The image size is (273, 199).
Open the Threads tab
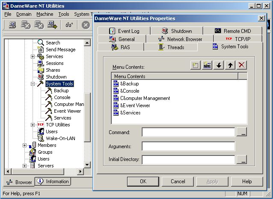point(171,47)
